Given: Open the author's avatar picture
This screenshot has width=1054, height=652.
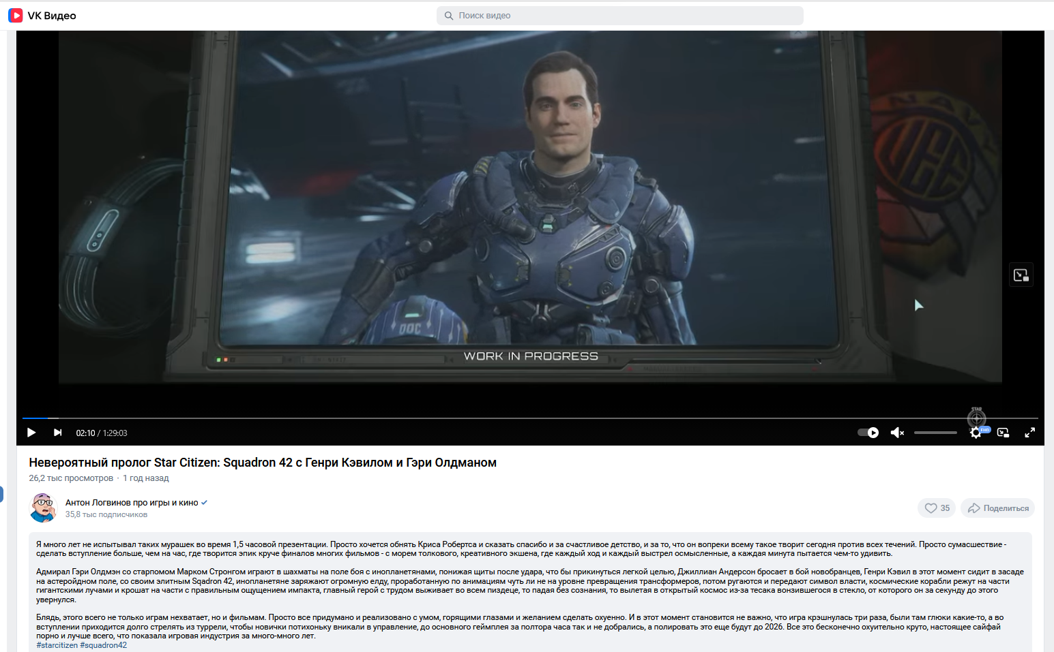Looking at the screenshot, I should pos(44,508).
